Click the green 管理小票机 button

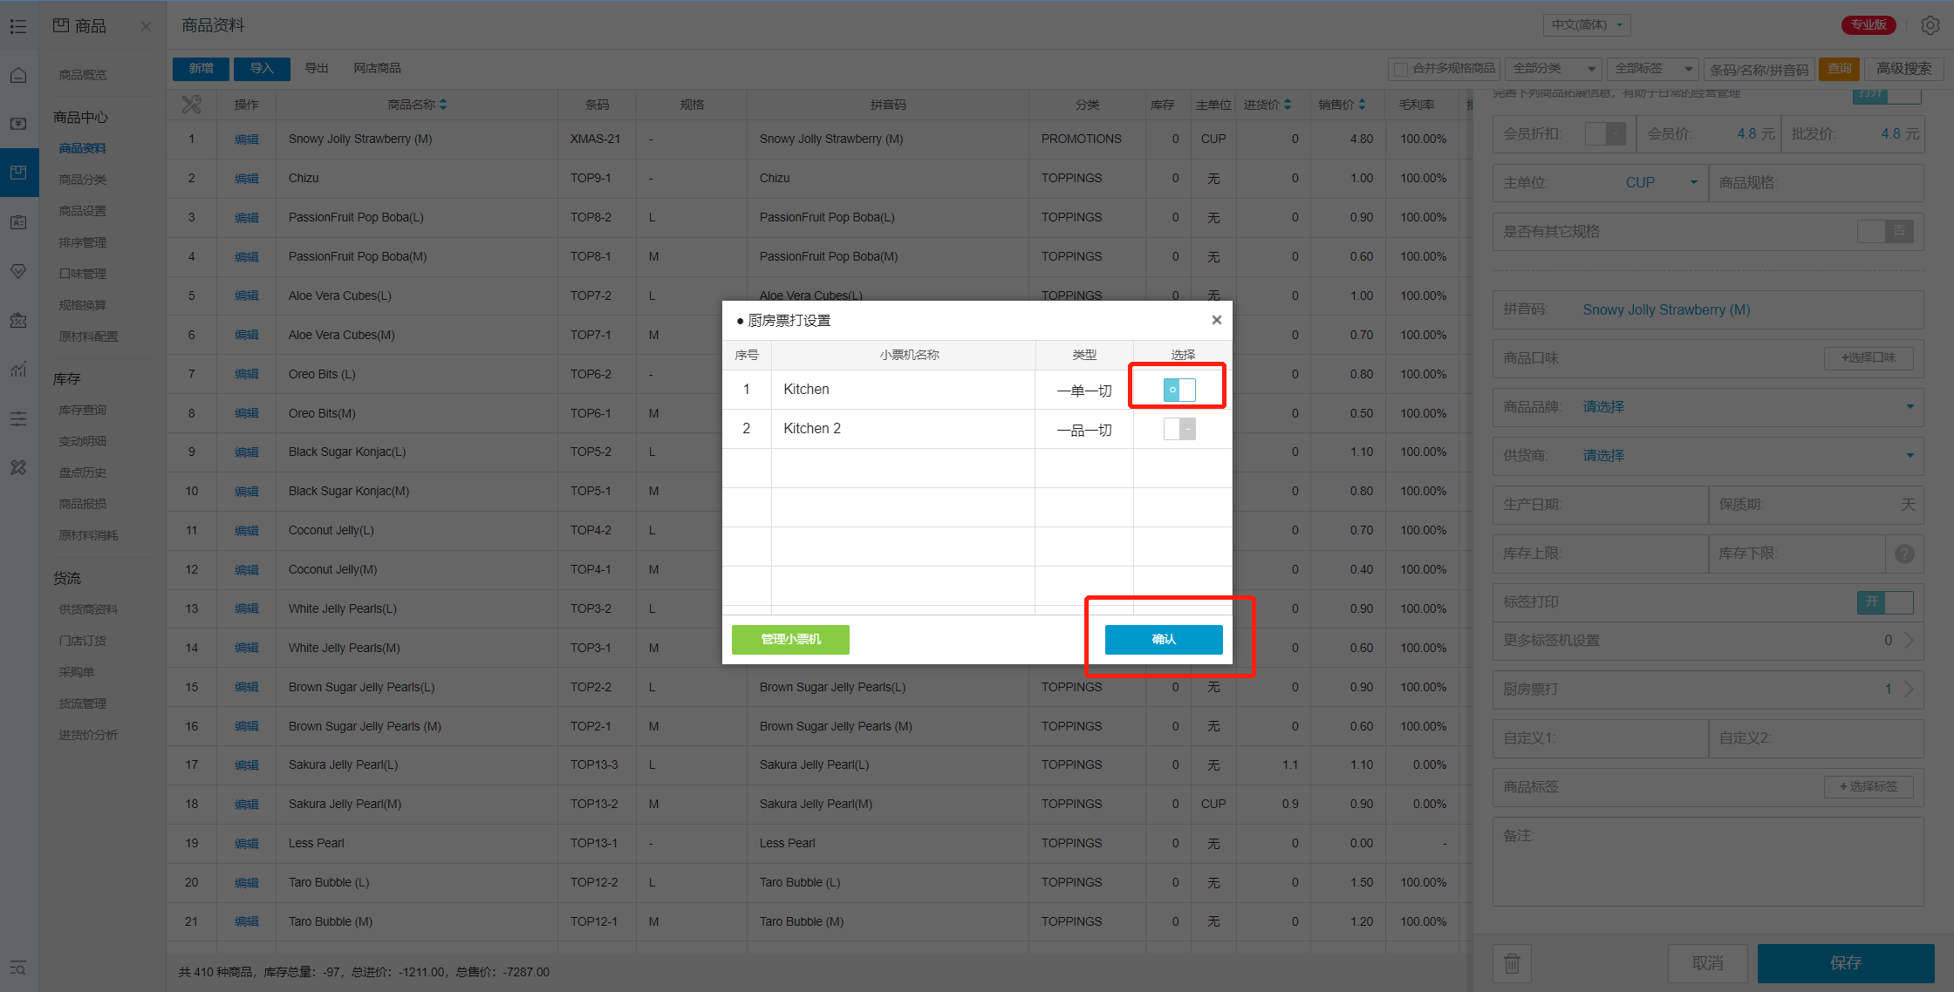(x=790, y=639)
